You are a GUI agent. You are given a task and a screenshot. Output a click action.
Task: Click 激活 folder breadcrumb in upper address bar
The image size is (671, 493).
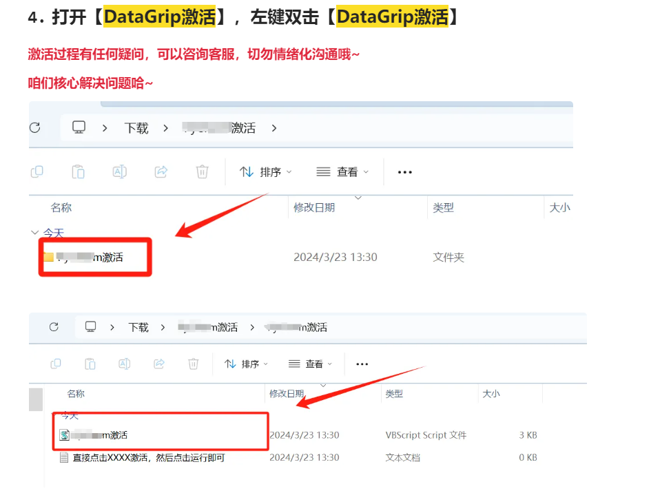click(219, 128)
